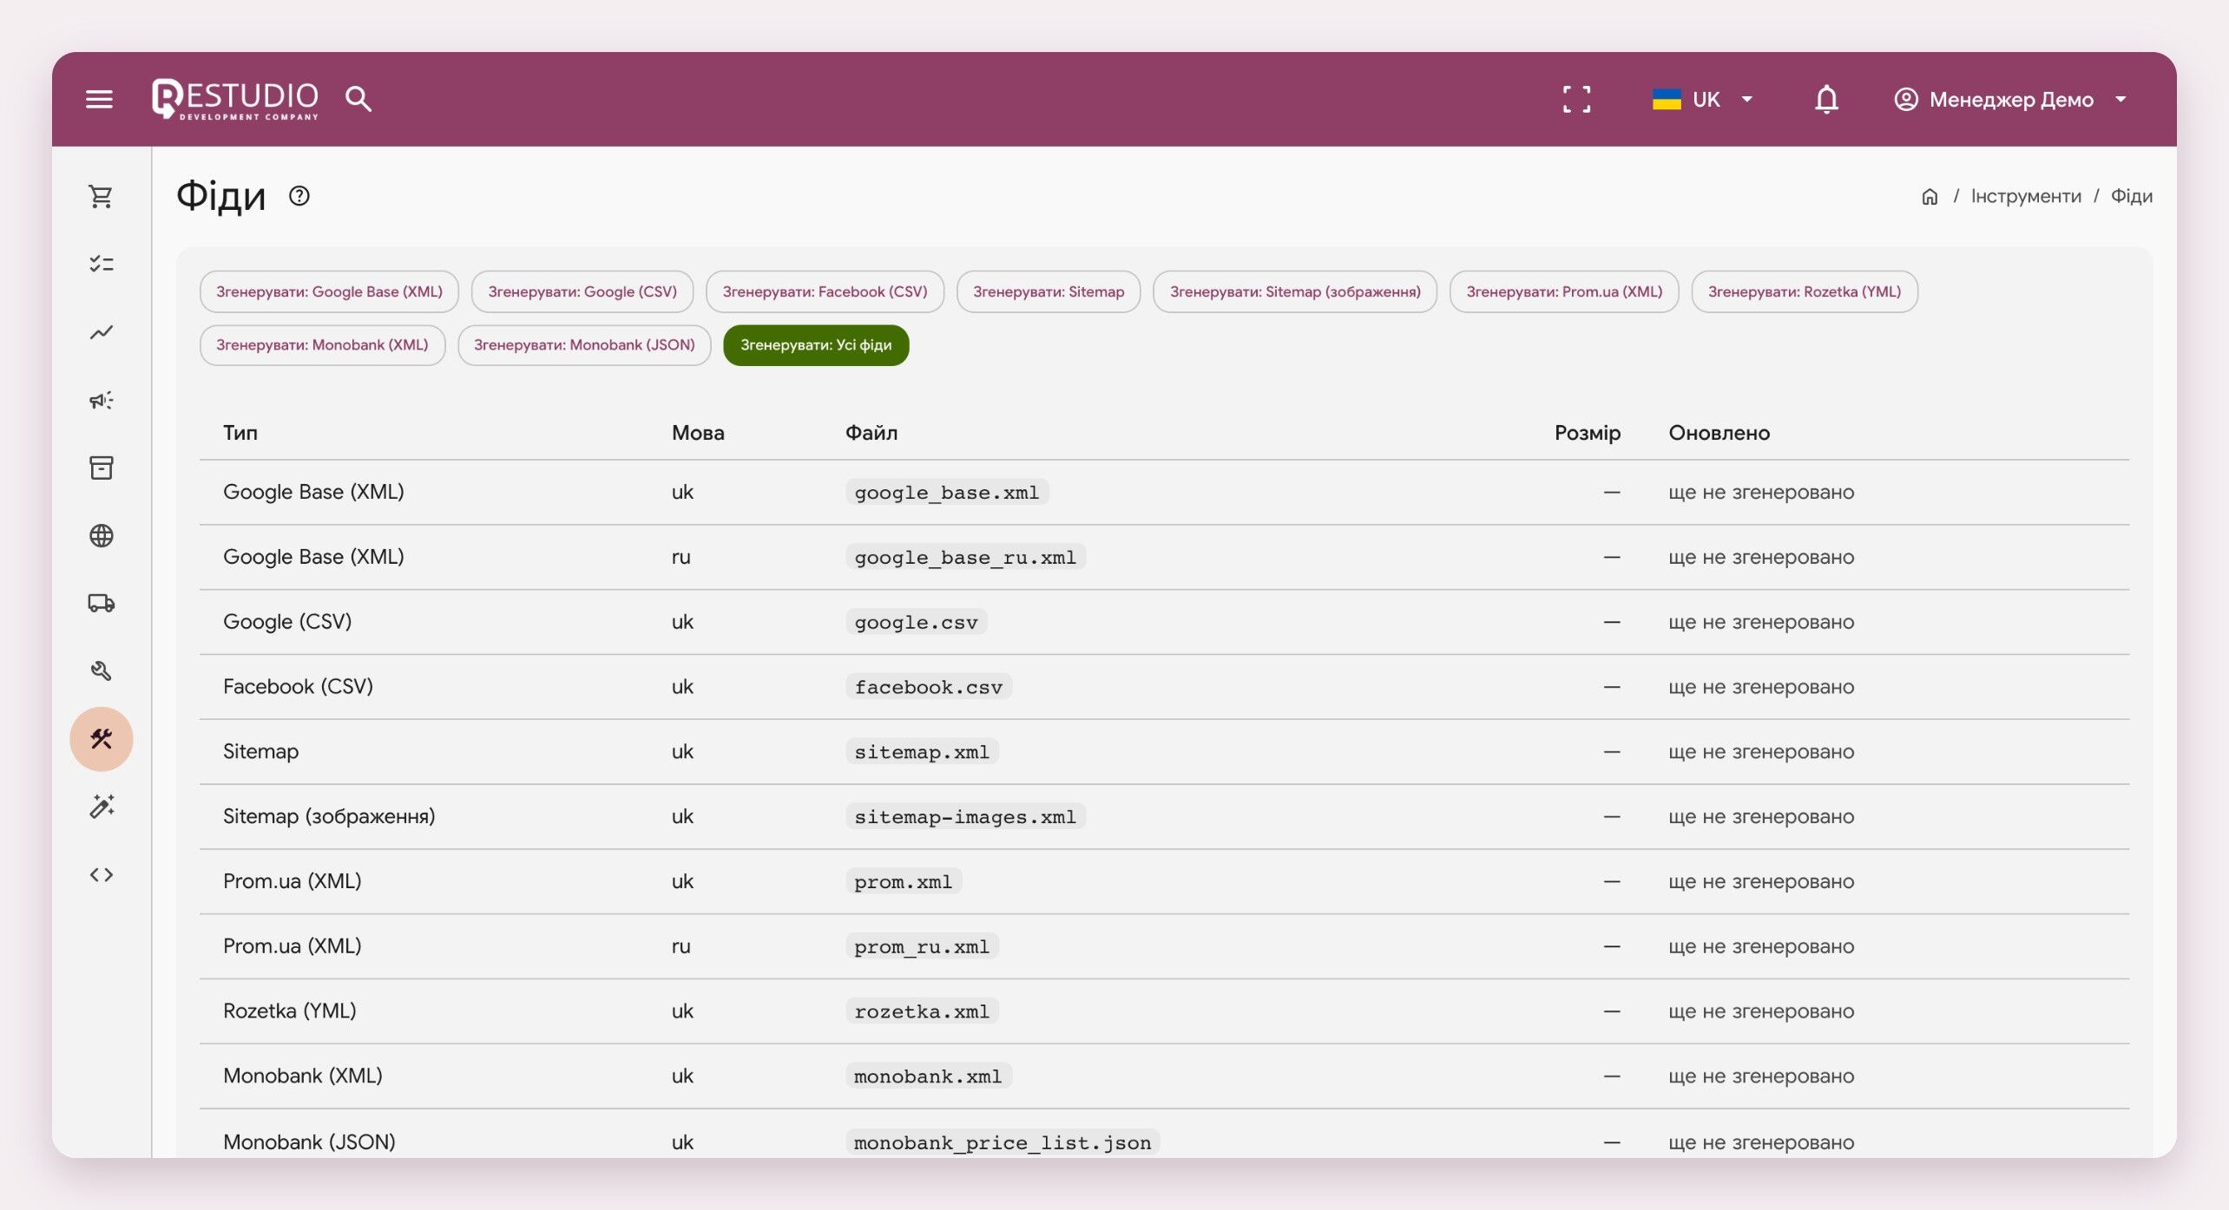This screenshot has width=2229, height=1210.
Task: Open the notifications bell
Action: [1826, 99]
